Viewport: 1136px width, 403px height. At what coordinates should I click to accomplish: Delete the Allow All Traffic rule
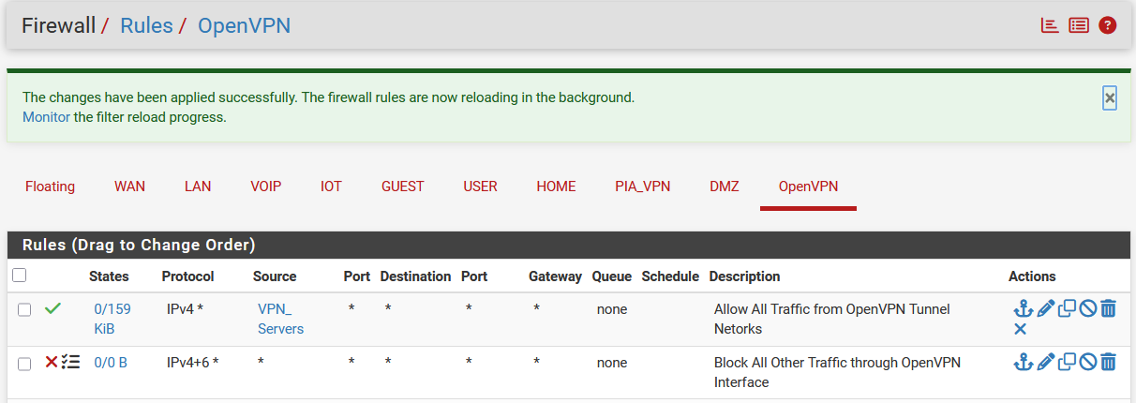pos(1108,308)
